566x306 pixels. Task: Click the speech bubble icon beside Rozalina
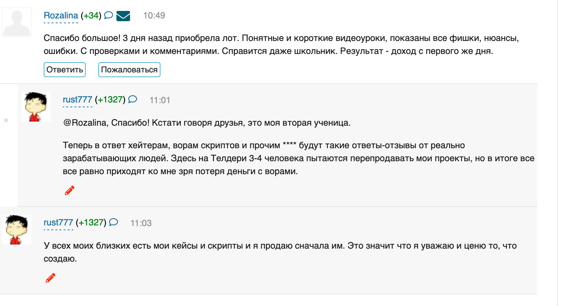coord(108,15)
